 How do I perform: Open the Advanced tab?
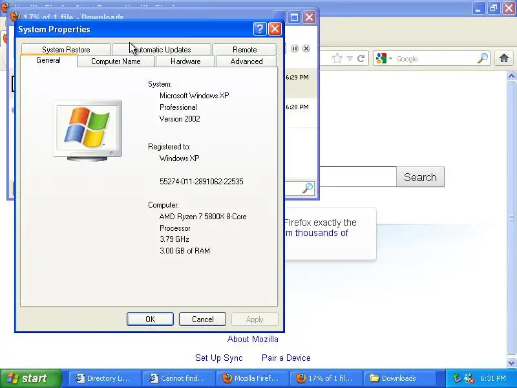(246, 61)
